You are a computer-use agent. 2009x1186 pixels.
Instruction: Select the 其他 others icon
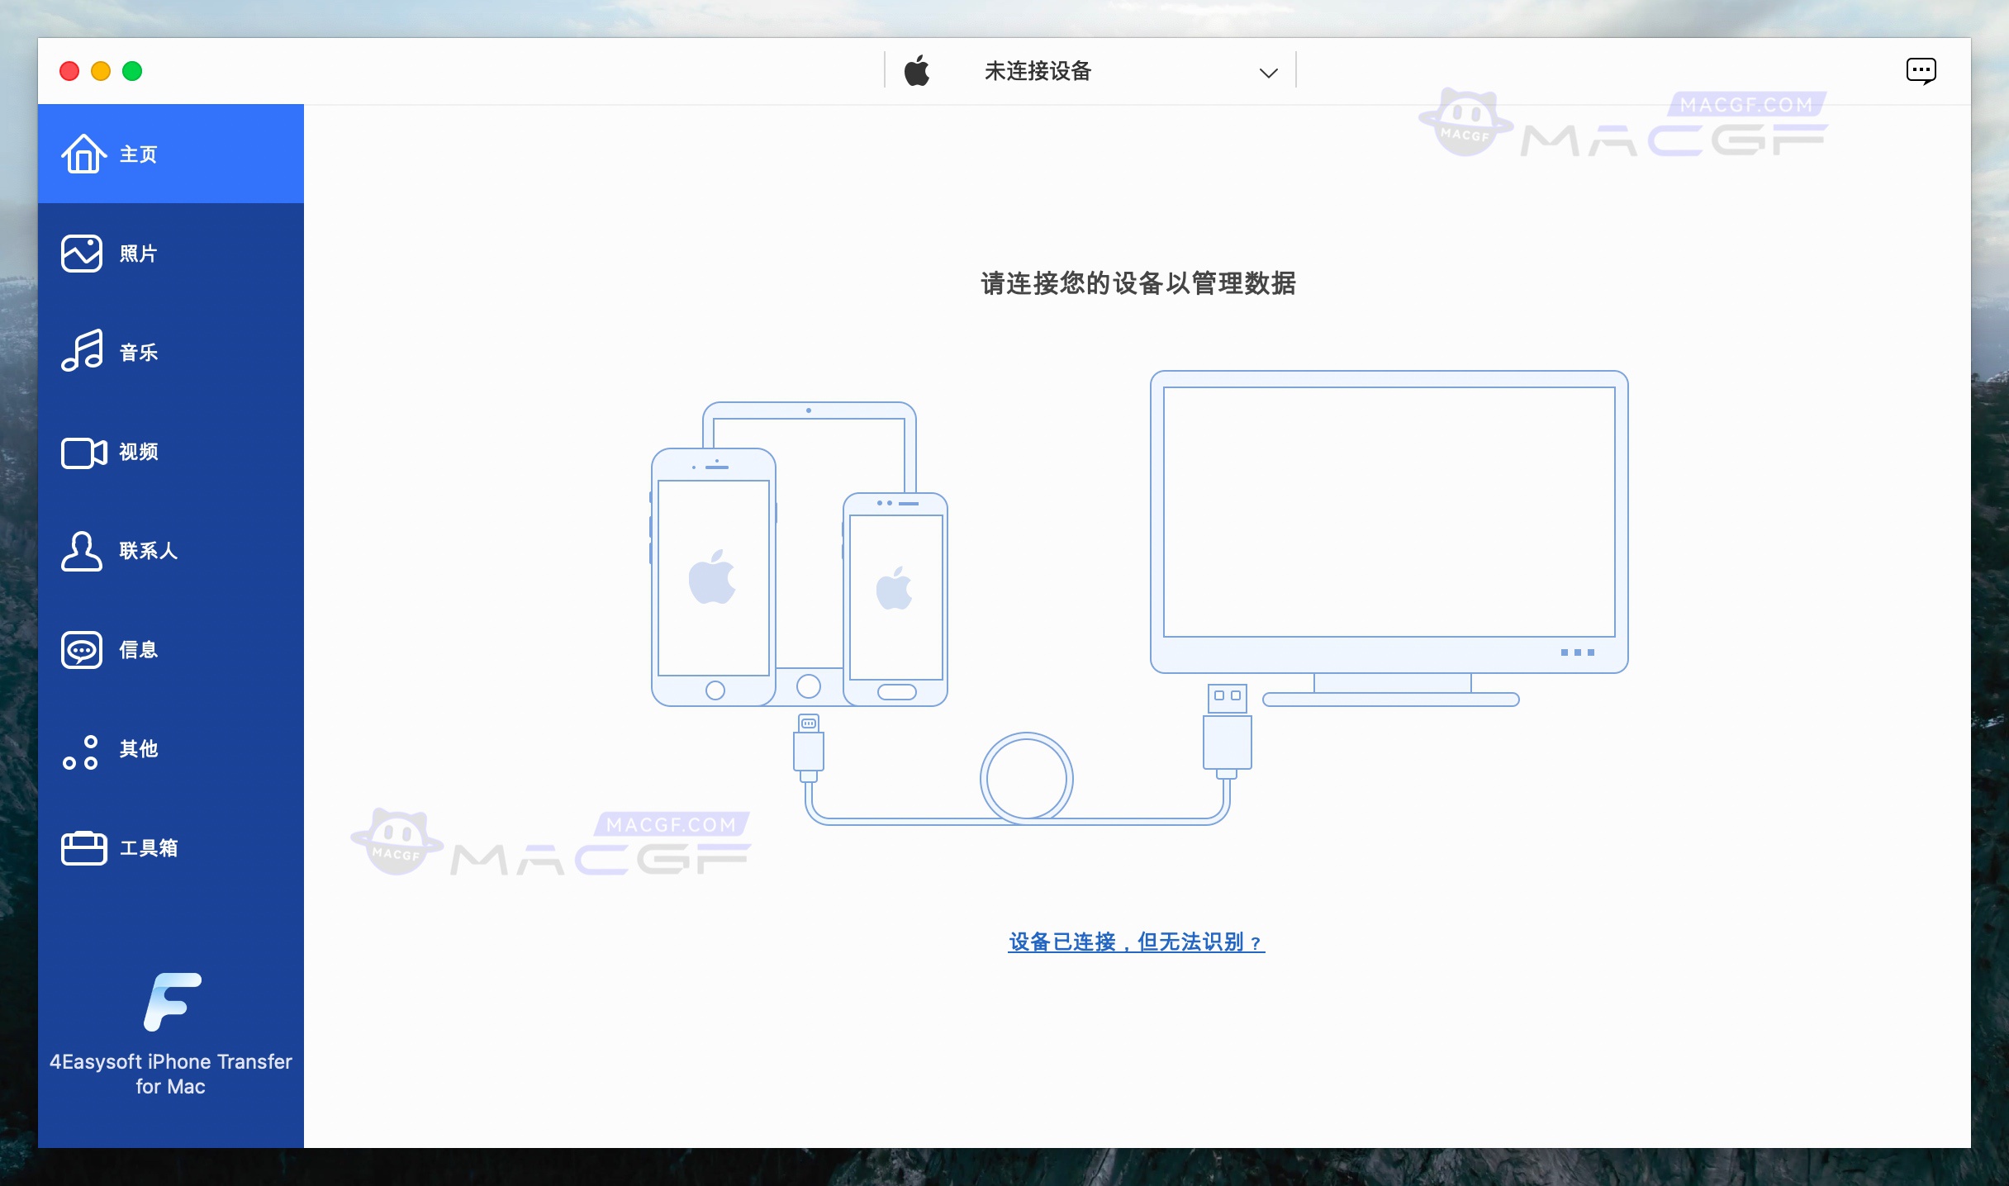pyautogui.click(x=78, y=750)
